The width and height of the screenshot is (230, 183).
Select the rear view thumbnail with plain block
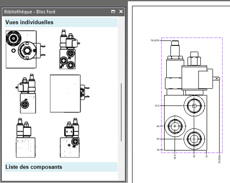26,138
